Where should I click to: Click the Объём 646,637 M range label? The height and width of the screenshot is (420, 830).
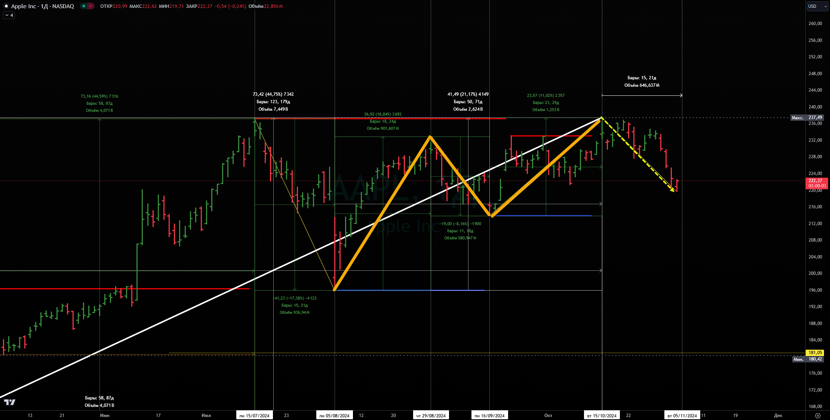click(x=642, y=85)
